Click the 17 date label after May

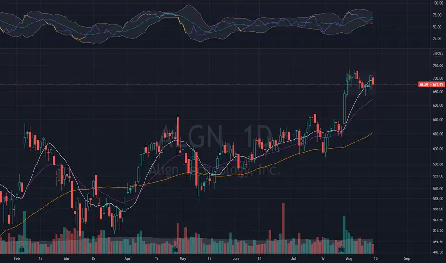(x=209, y=259)
